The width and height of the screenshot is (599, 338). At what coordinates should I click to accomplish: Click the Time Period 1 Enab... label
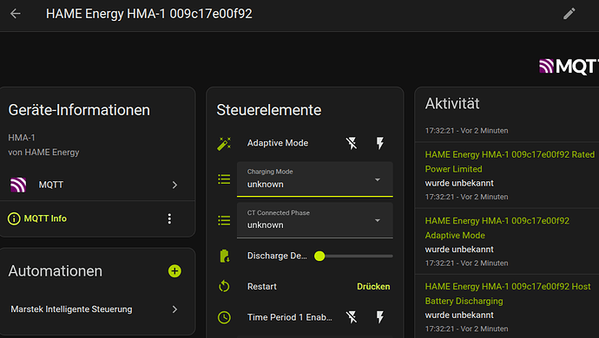pos(290,317)
